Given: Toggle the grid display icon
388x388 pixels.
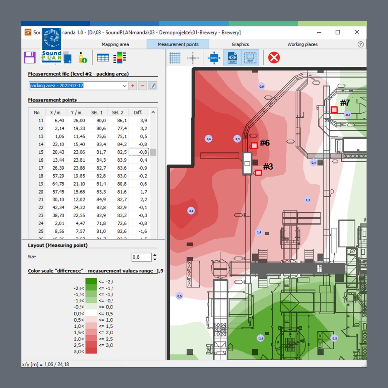Looking at the screenshot, I should [175, 58].
